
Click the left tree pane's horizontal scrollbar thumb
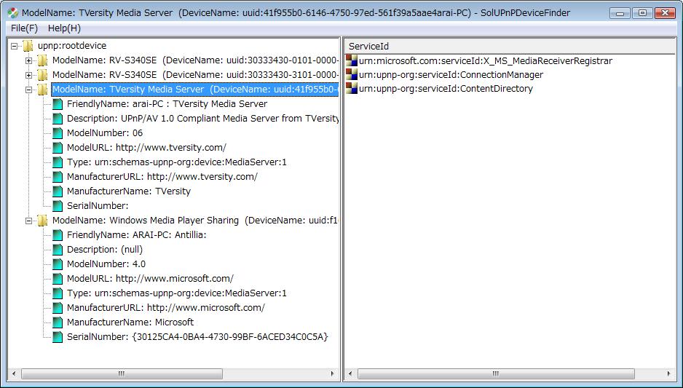[x=122, y=373]
